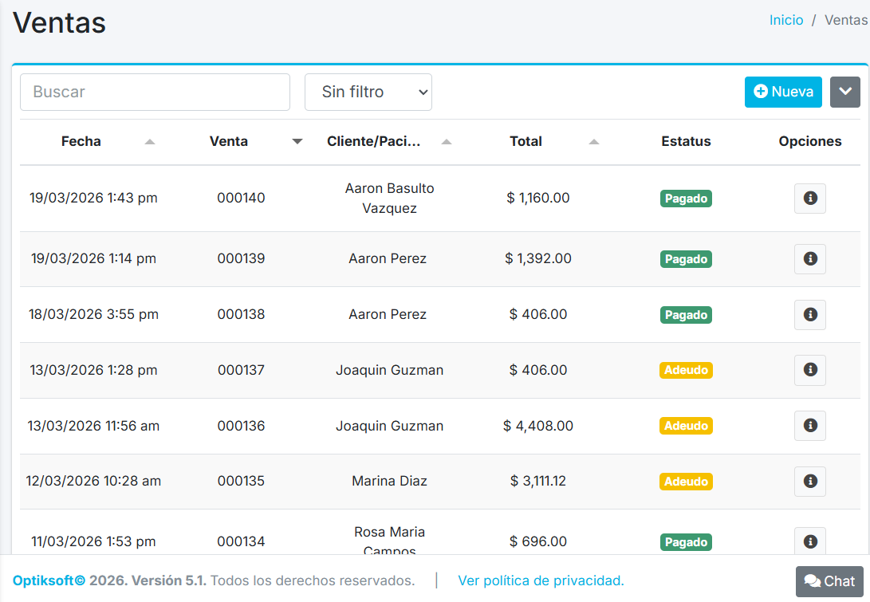The width and height of the screenshot is (870, 602).
Task: Expand the options next to Nueva
Action: coord(844,92)
